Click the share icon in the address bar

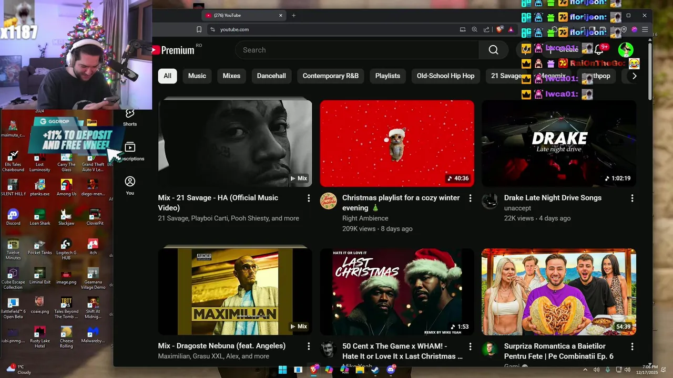(486, 29)
